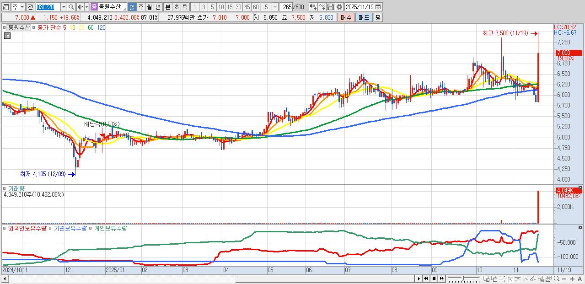Click the minus zoom-out icon at bottom right

coord(564,279)
